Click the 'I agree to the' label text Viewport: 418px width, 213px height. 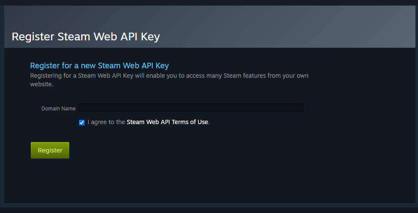point(106,122)
